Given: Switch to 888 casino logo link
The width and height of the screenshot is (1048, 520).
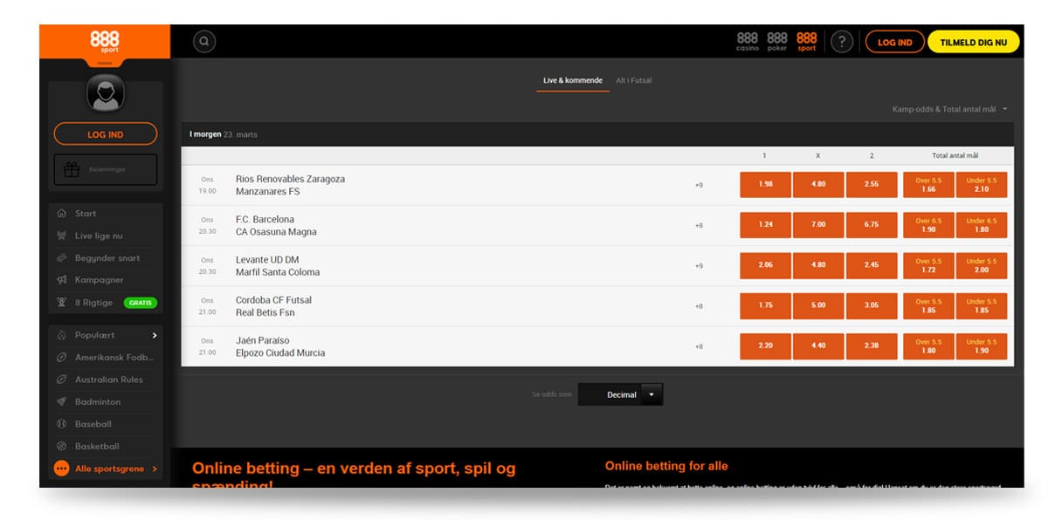Looking at the screenshot, I should (x=748, y=42).
